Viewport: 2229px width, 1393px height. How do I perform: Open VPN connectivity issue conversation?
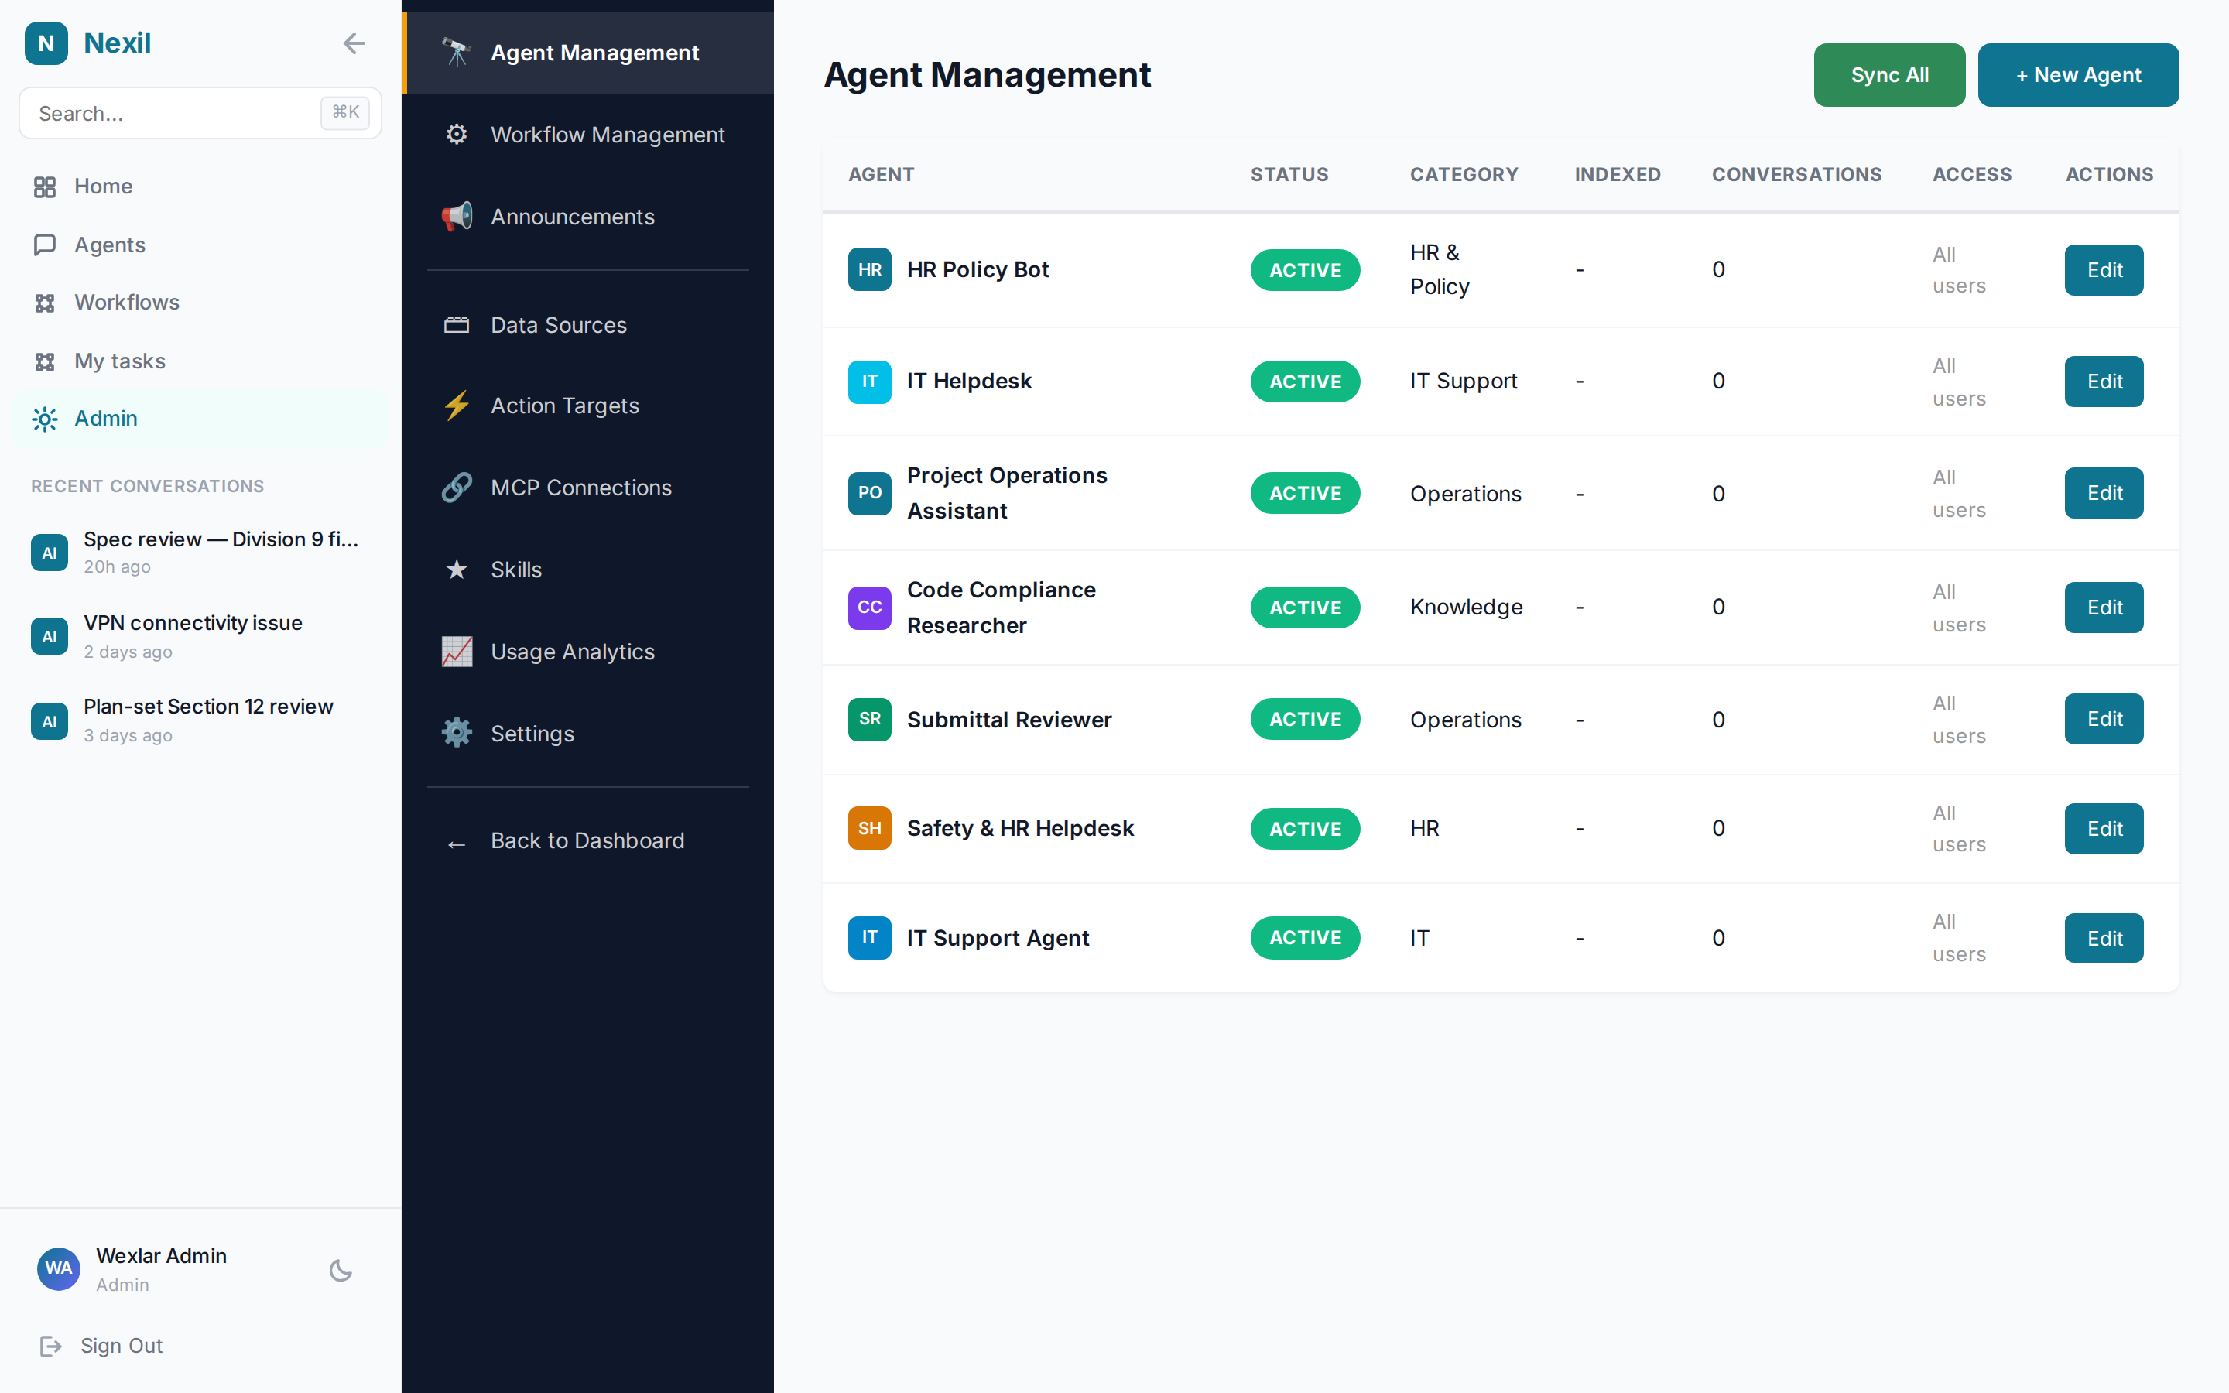(199, 635)
